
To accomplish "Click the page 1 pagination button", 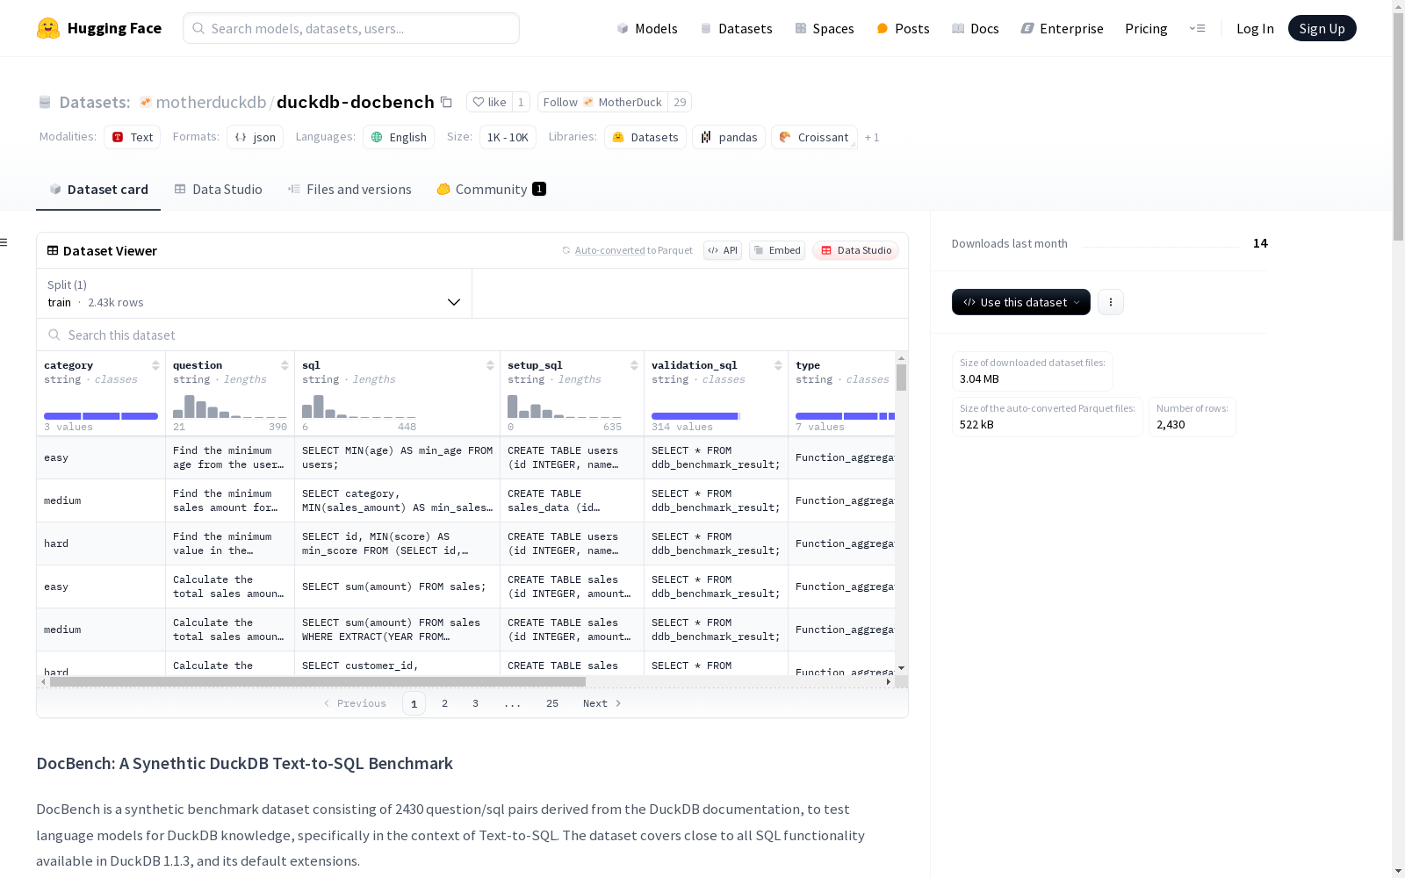I will tap(414, 703).
